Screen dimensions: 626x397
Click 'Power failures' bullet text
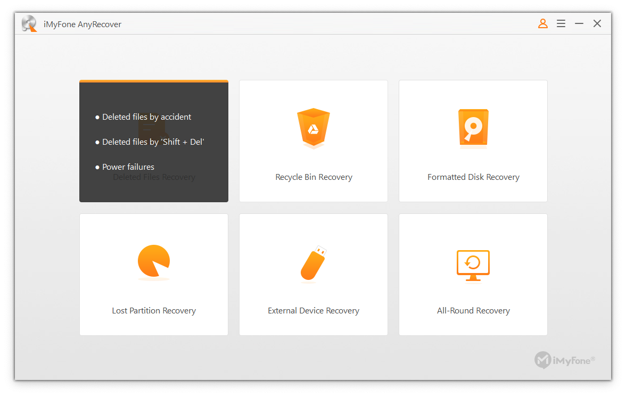[128, 167]
